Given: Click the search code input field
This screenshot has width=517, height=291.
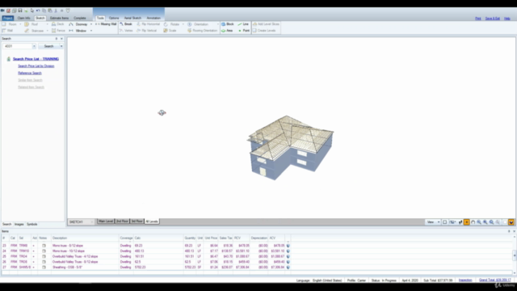Looking at the screenshot, I should (18, 46).
